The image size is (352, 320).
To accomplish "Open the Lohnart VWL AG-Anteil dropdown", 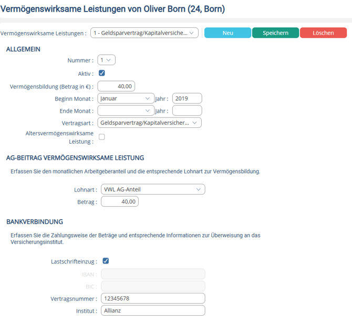I will coord(153,189).
